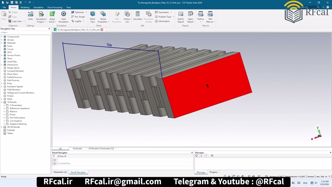332x187 pixels.
Task: Click Add to Report
Action: point(181,17)
